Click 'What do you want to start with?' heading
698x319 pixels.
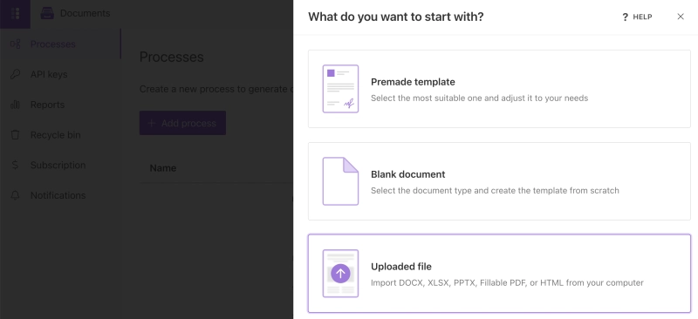[396, 17]
